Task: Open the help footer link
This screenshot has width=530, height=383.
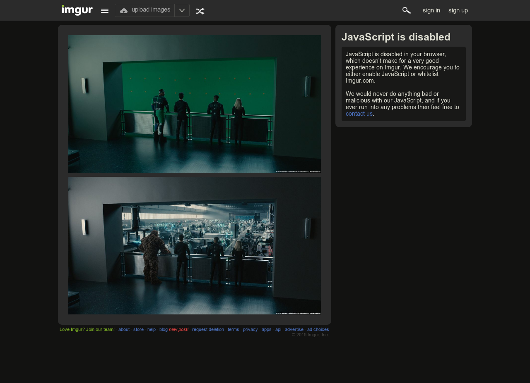Action: [152, 329]
